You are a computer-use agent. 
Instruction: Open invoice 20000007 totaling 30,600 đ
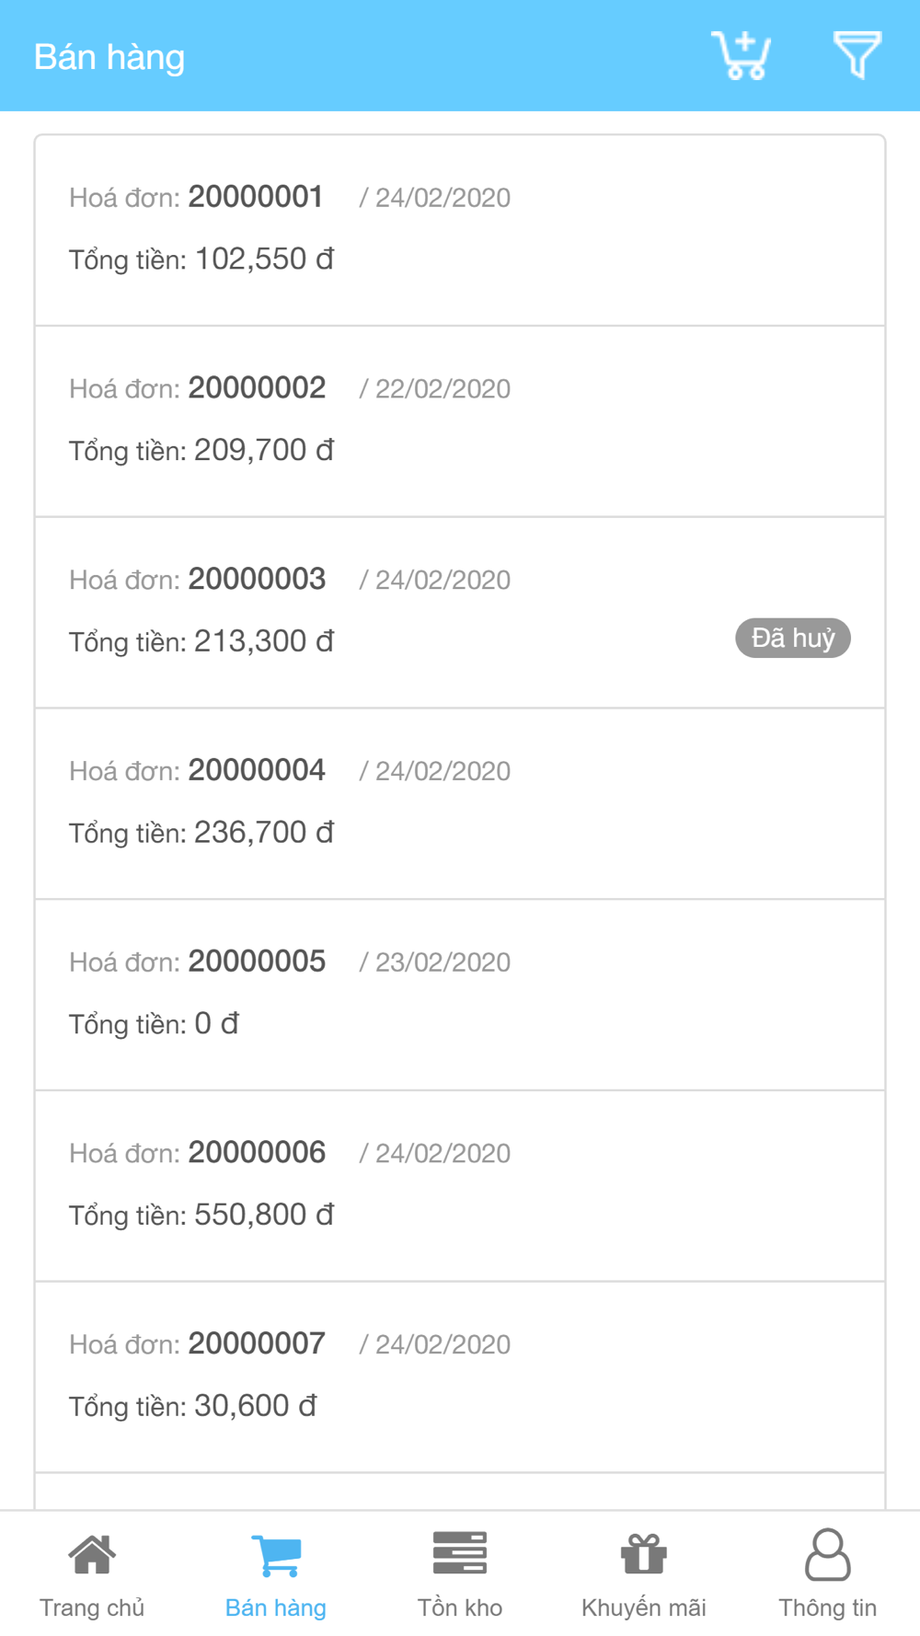point(460,1377)
